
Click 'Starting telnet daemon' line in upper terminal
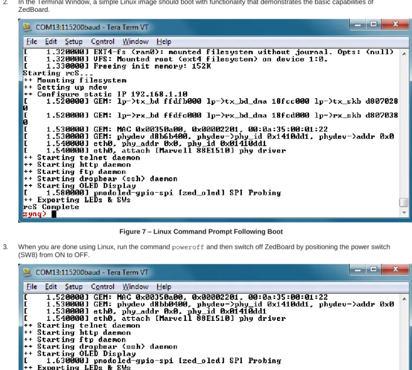pyautogui.click(x=82, y=158)
